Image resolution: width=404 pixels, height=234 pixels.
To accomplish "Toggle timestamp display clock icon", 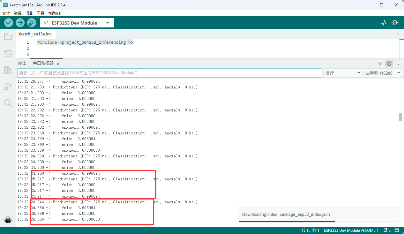I will [389, 64].
